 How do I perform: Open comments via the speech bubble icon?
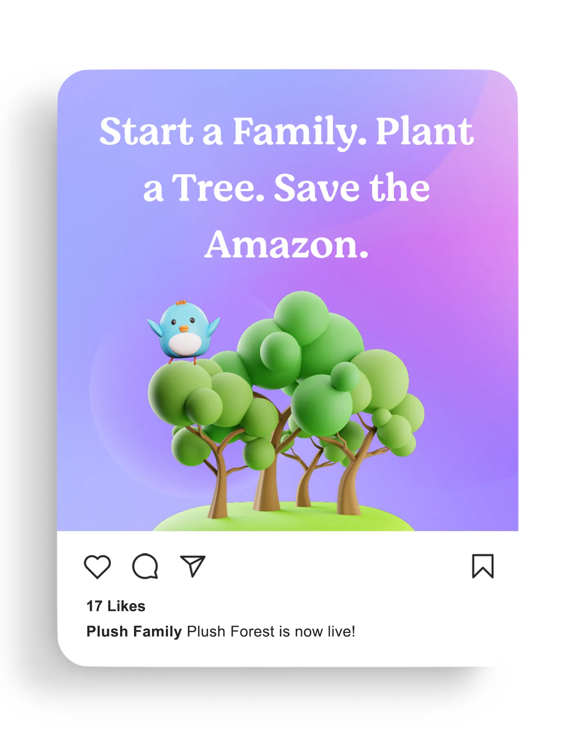(x=145, y=567)
